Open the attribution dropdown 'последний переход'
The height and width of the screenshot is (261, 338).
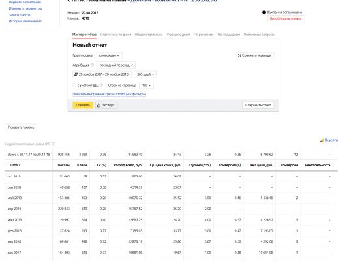click(116, 65)
